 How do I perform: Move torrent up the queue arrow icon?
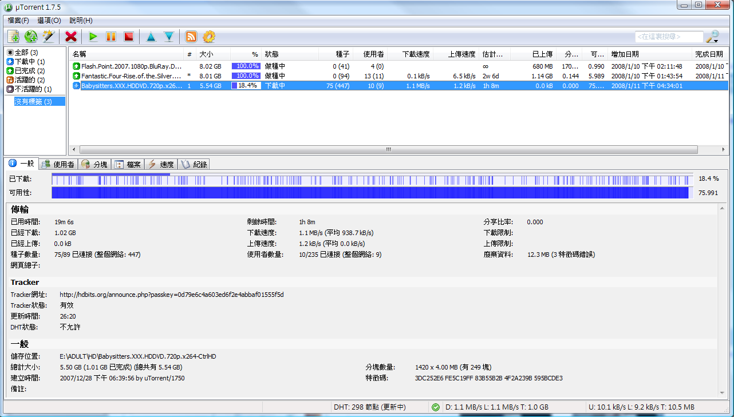pos(151,37)
